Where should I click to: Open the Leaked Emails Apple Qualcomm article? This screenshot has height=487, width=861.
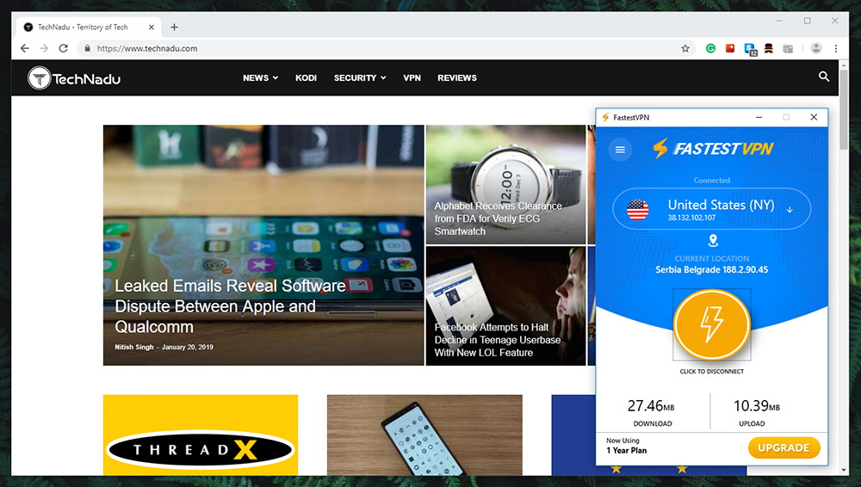230,305
